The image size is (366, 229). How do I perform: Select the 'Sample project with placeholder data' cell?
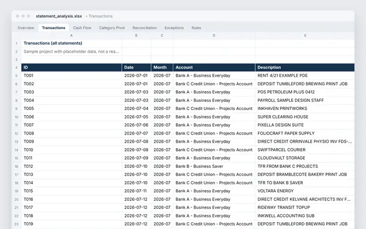71,52
